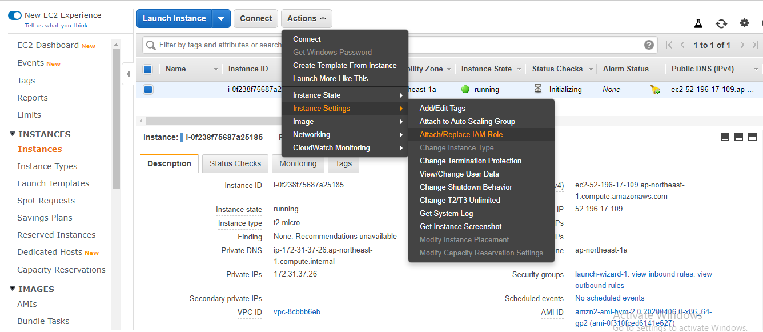Open the Launch Instance dropdown arrow
The width and height of the screenshot is (763, 332).
pyautogui.click(x=221, y=19)
